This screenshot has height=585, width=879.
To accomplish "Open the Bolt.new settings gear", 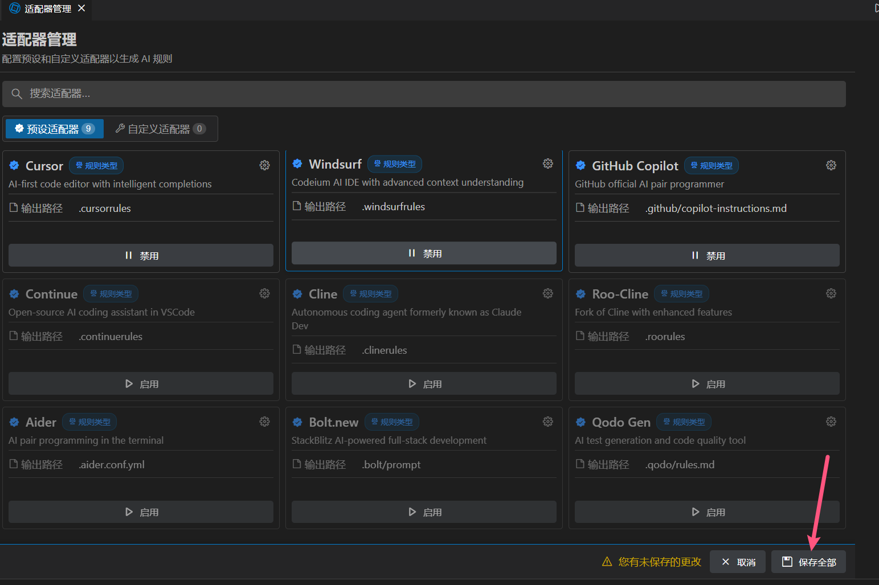I will click(x=547, y=422).
